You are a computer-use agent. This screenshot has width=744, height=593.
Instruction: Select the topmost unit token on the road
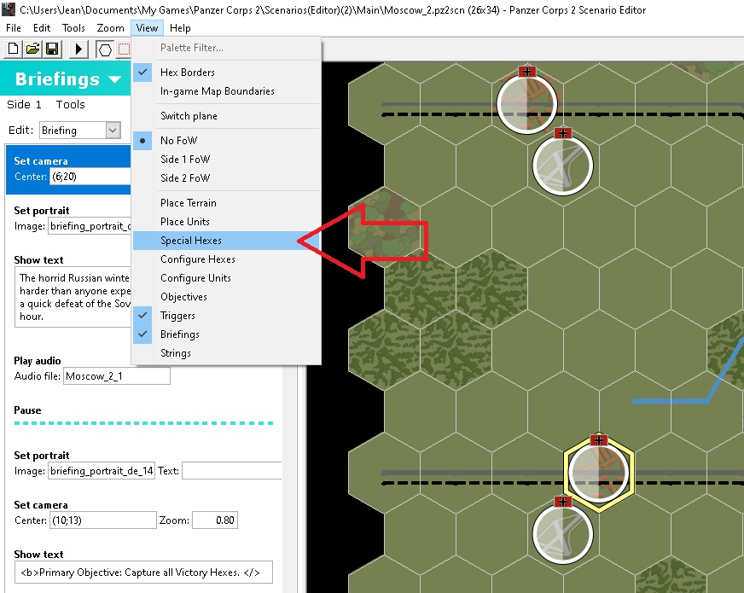526,102
